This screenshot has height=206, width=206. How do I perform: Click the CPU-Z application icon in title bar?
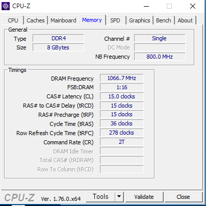(6, 6)
